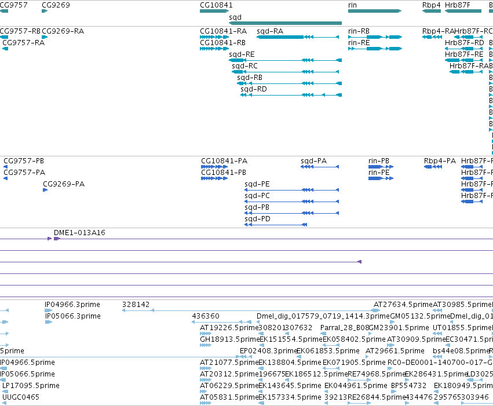Click the CG9269-RA transcript label
Image resolution: width=493 pixels, height=406 pixels.
pos(63,31)
